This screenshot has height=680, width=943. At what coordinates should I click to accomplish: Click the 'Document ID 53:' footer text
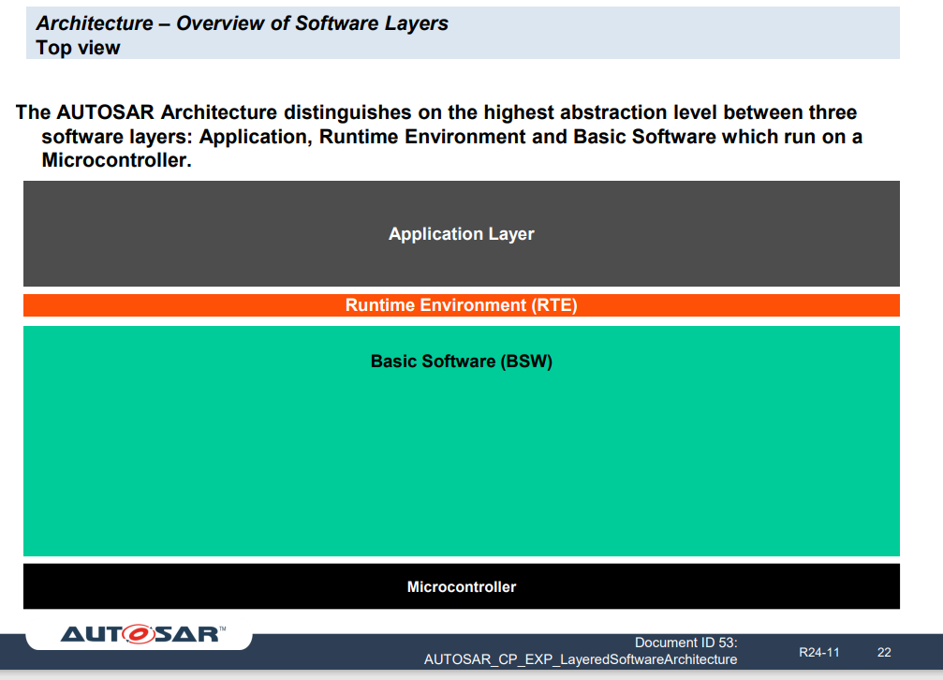click(685, 643)
